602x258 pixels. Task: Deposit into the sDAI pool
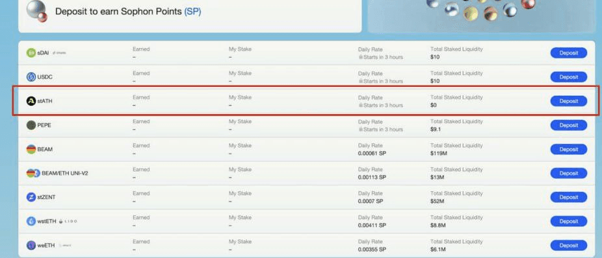569,53
